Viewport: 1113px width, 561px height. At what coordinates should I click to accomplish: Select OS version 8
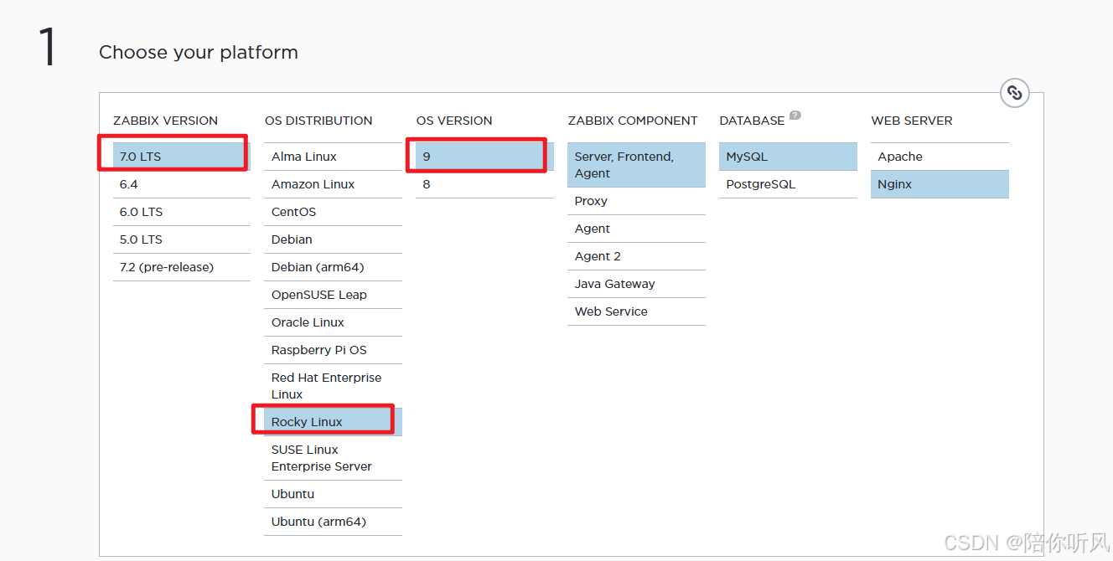pyautogui.click(x=485, y=184)
